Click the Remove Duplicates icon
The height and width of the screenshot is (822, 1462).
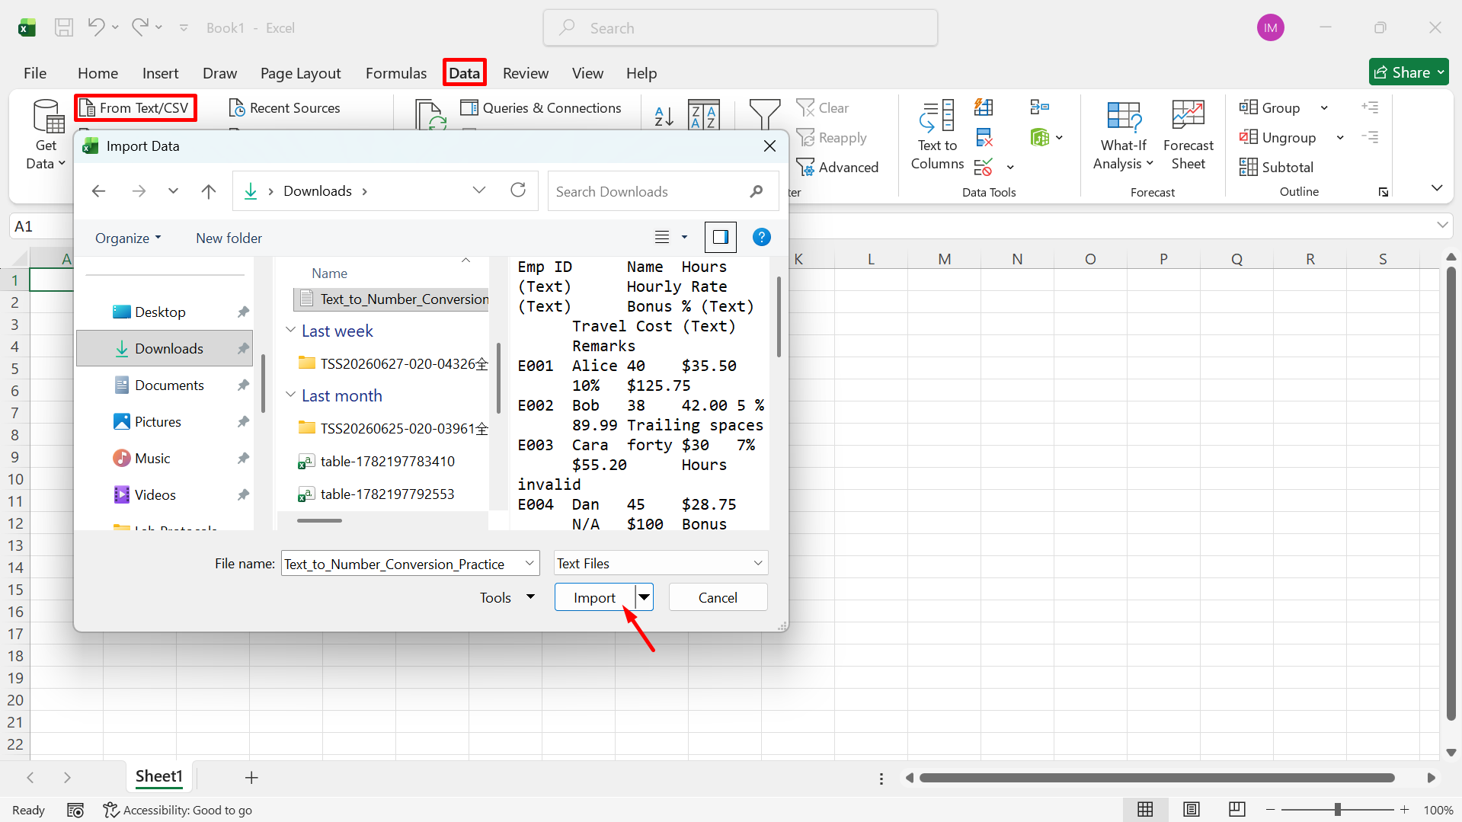click(x=984, y=137)
